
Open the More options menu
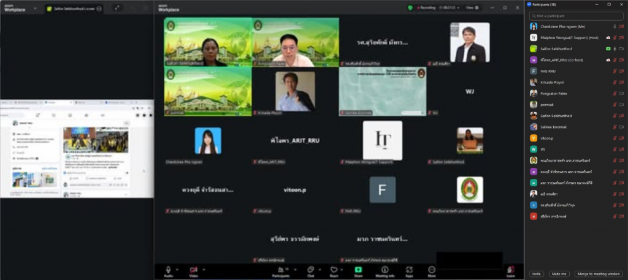pyautogui.click(x=432, y=270)
